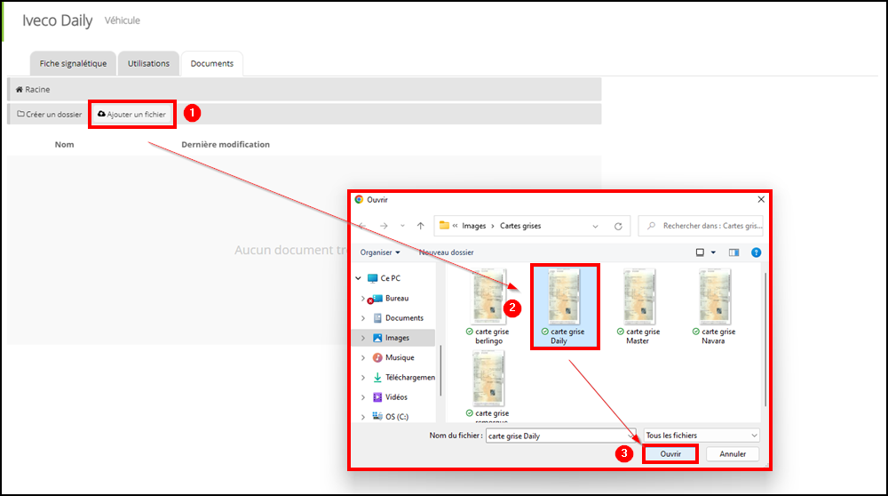Screen dimensions: 888x496
Task: Select the partially visible carte grise remorque file
Action: pos(488,387)
